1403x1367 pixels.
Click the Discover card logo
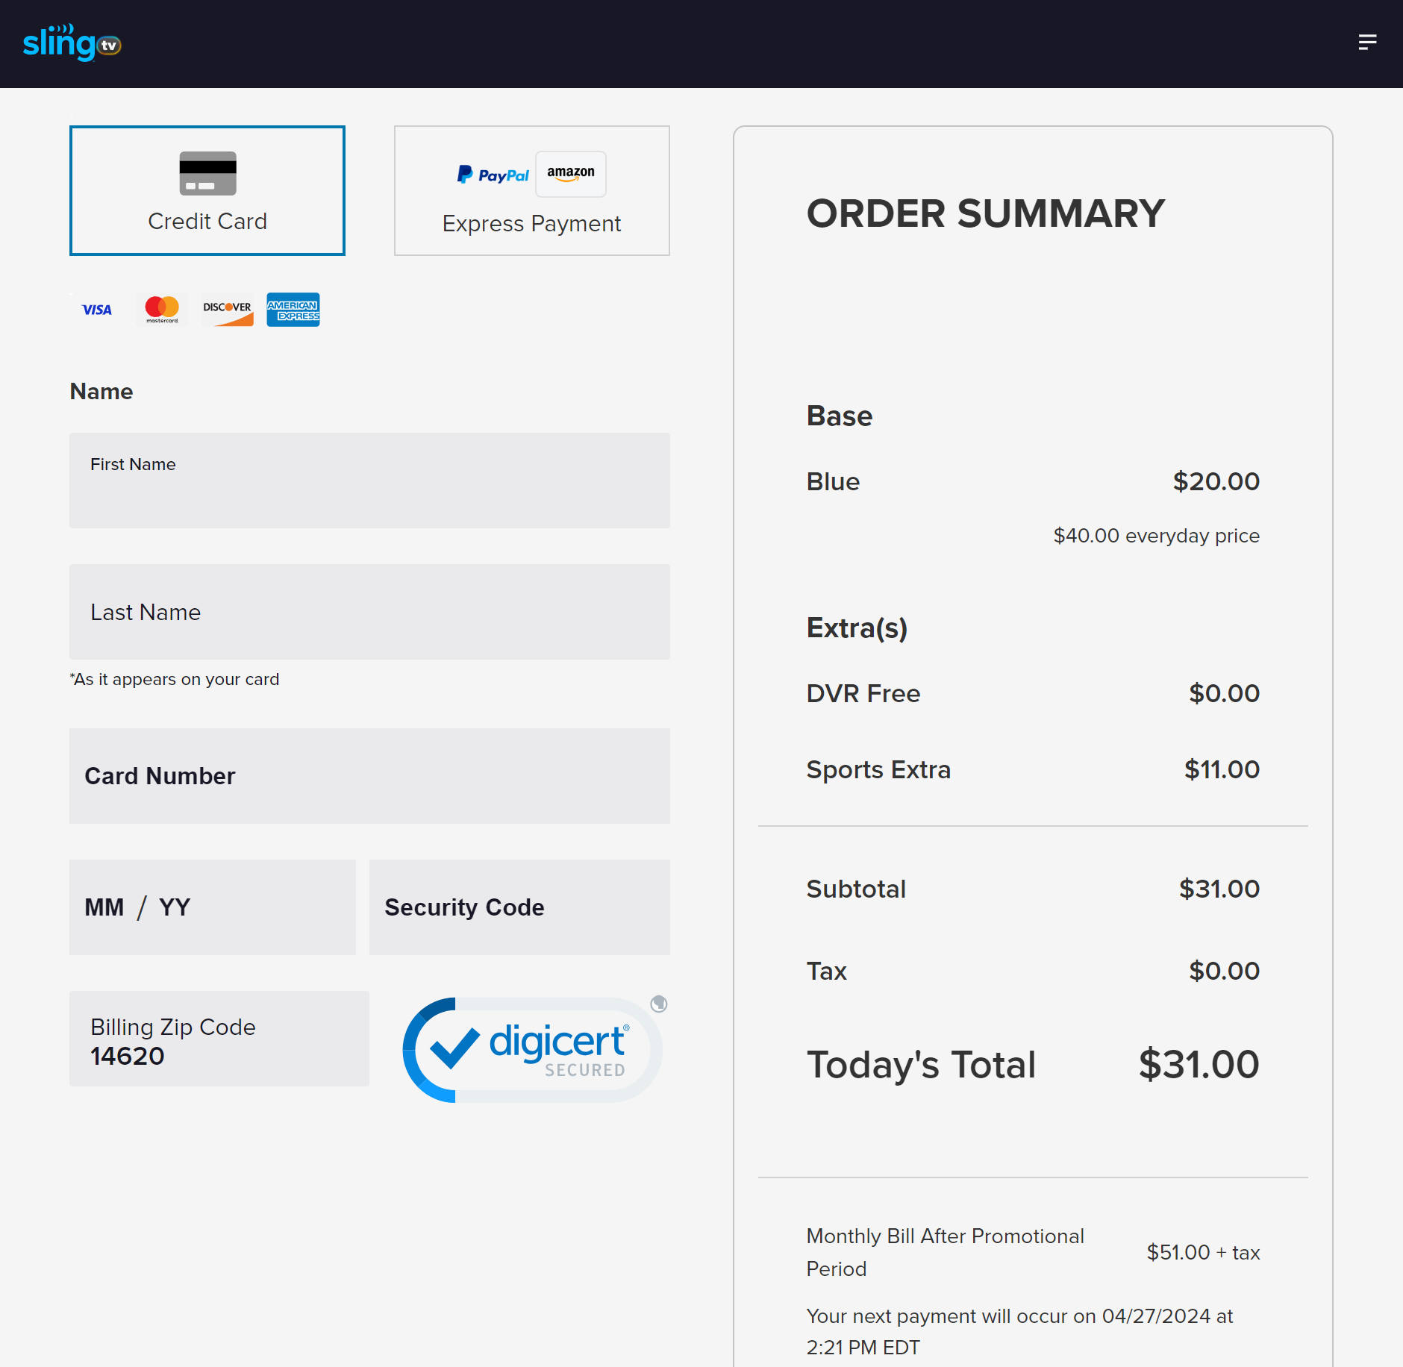tap(228, 310)
